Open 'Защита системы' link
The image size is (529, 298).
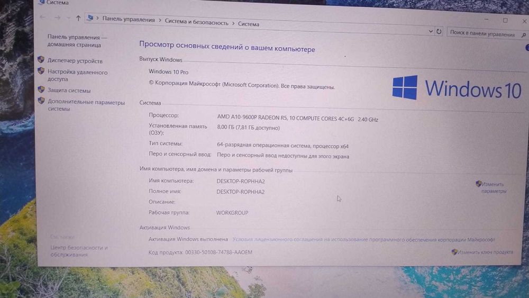point(69,90)
